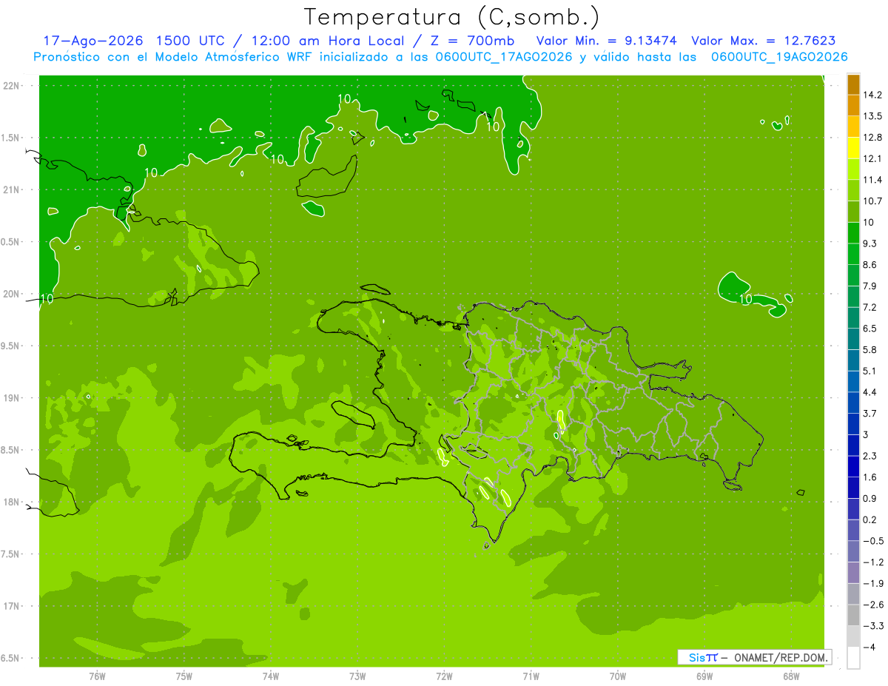Click the "18N" latitude label
The width and height of the screenshot is (888, 686).
pyautogui.click(x=12, y=502)
